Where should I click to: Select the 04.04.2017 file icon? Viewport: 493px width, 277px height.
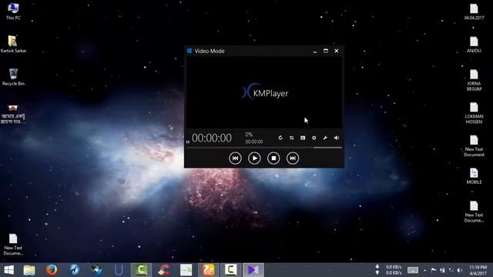[x=474, y=12]
